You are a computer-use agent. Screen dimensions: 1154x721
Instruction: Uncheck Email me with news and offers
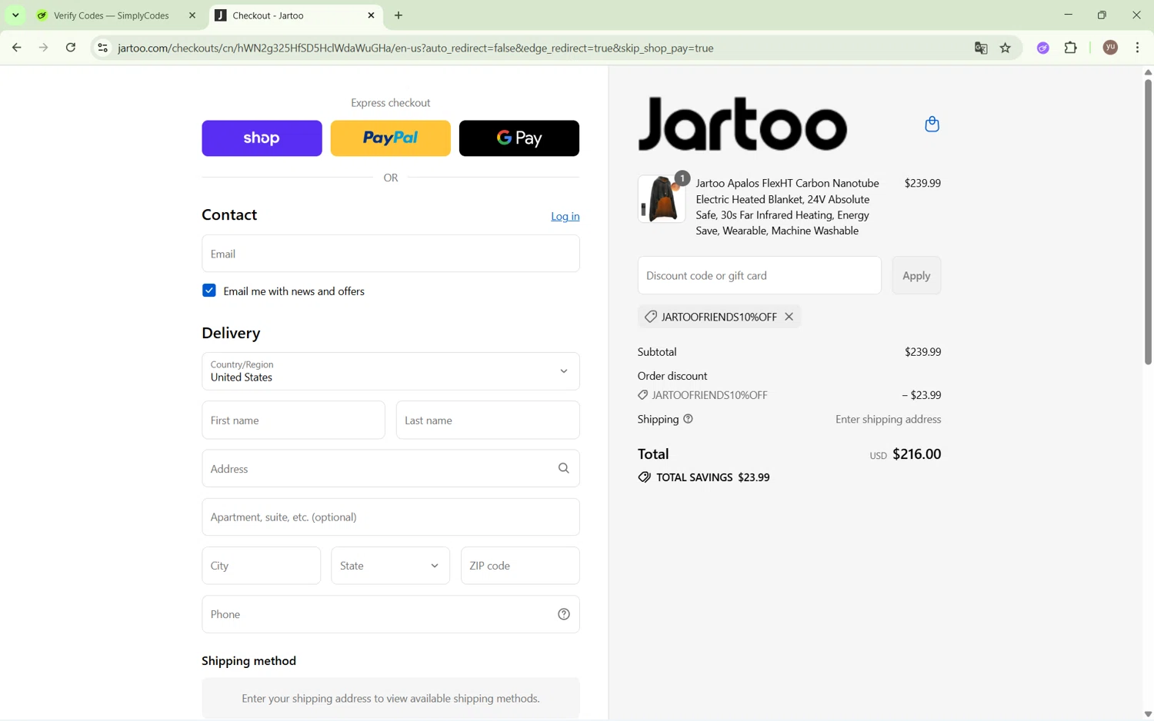click(x=209, y=291)
